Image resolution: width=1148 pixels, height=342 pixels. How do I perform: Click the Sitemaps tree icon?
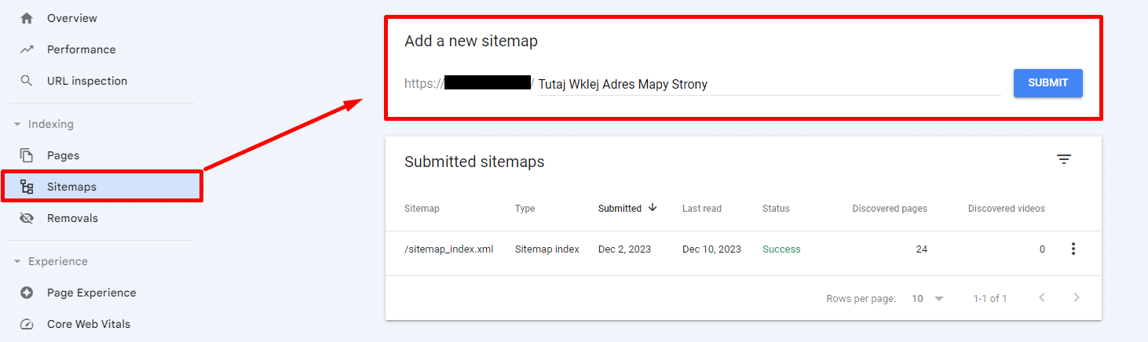point(27,187)
